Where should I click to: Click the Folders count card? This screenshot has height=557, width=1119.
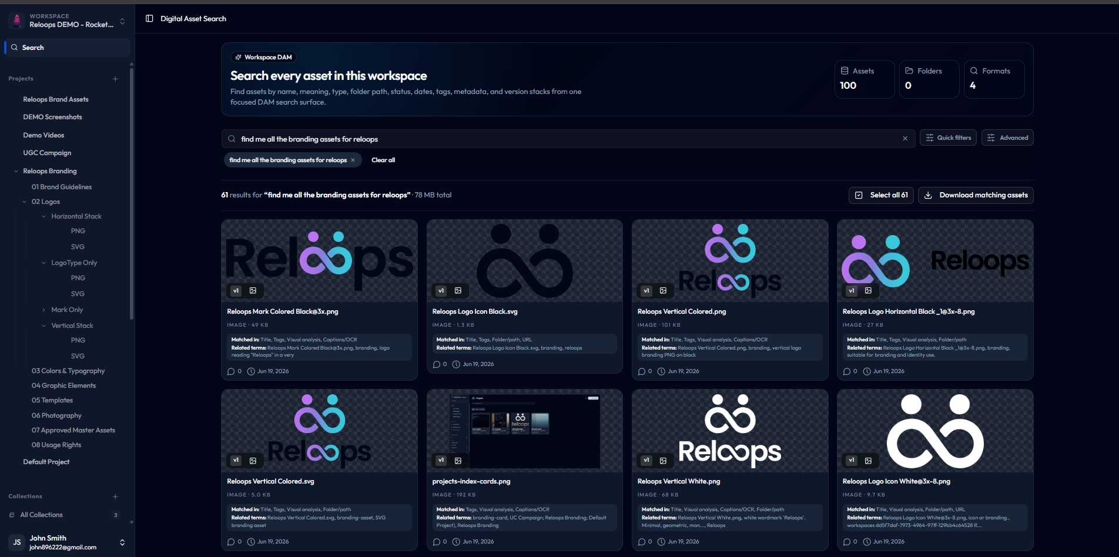929,79
